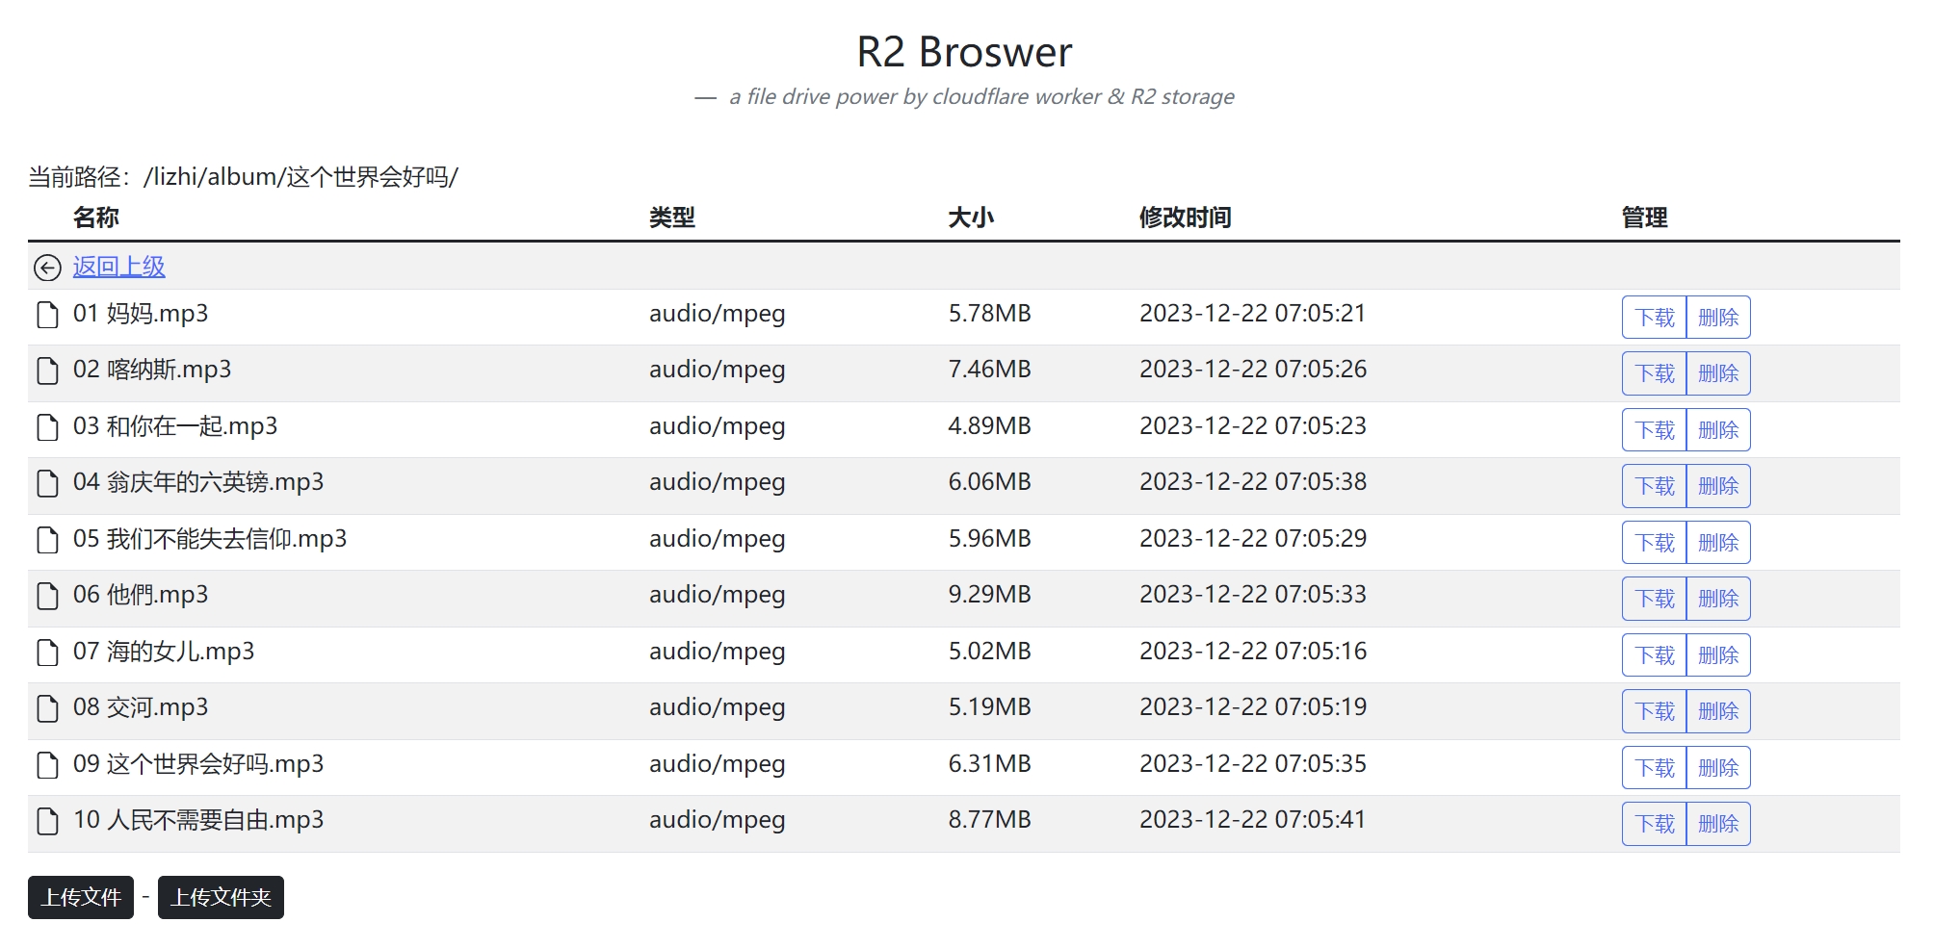Click the back arrow circle icon

click(x=47, y=268)
